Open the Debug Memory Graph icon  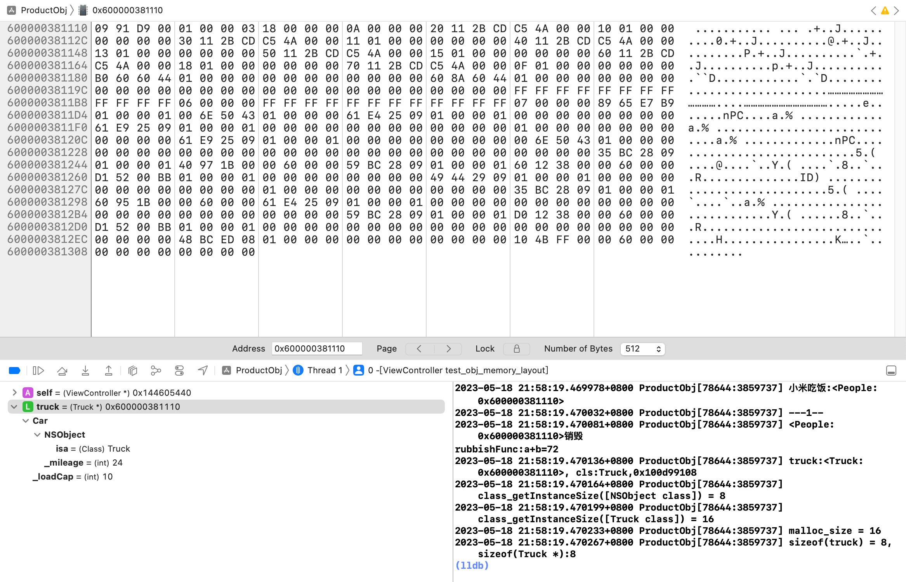[x=156, y=371]
